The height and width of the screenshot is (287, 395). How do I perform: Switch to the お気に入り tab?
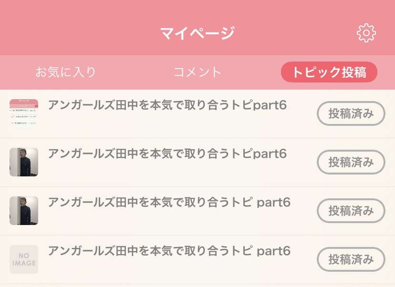point(66,72)
